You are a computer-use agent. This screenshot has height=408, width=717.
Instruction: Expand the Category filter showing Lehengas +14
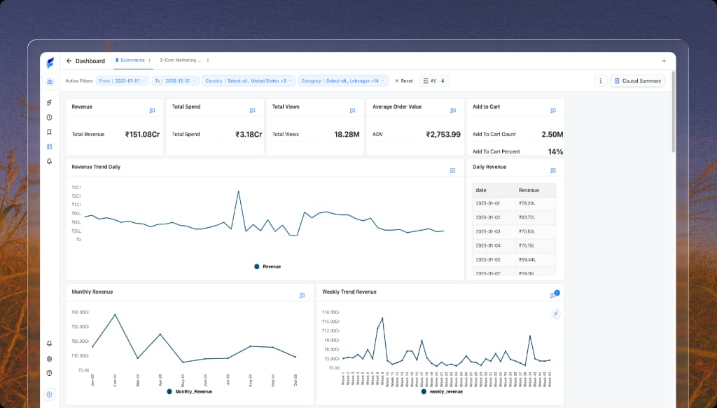pos(344,81)
